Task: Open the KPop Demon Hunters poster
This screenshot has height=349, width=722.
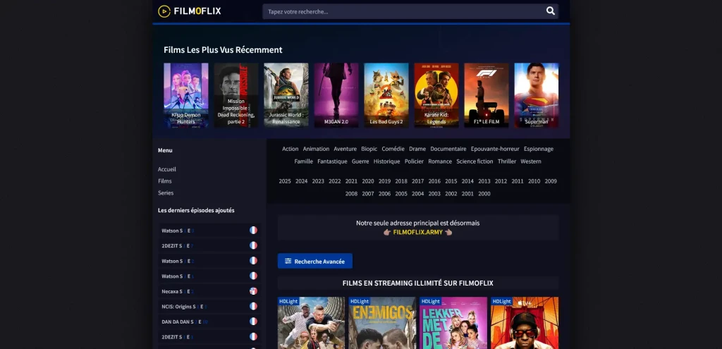Action: pos(186,95)
